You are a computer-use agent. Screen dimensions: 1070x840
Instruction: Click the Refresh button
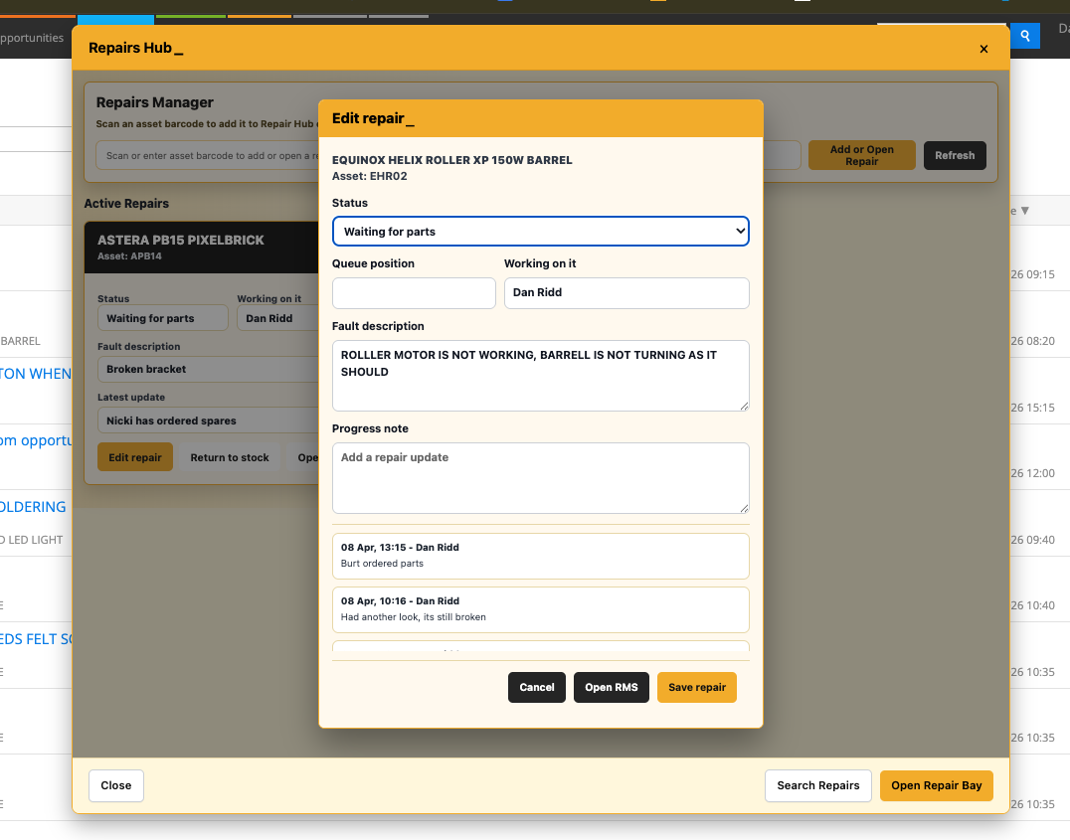(955, 156)
